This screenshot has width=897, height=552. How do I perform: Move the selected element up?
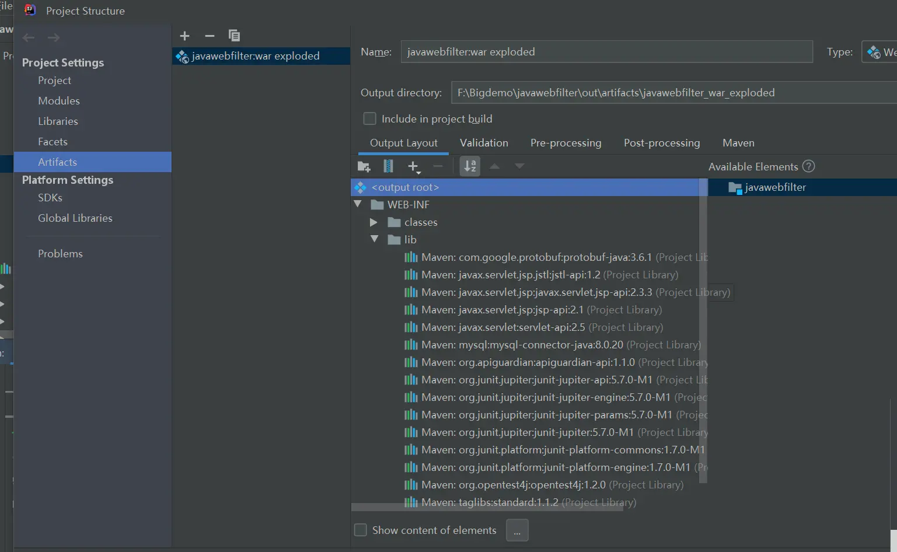click(x=495, y=167)
